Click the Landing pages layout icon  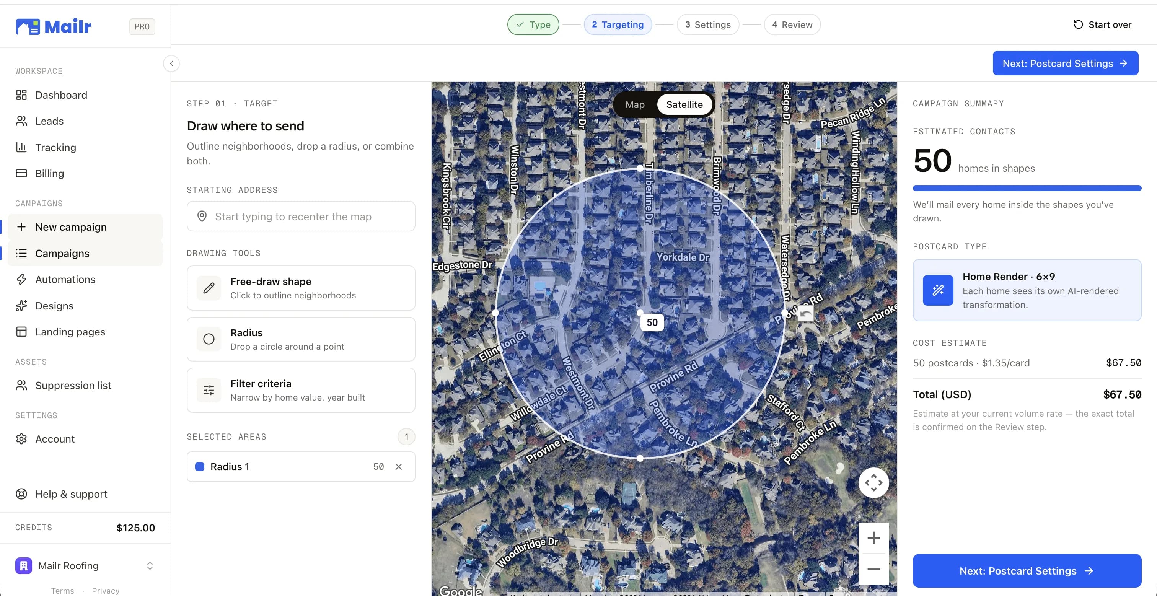tap(21, 331)
